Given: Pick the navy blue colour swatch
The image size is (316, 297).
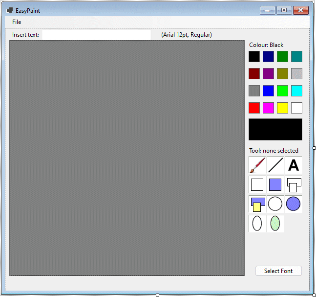Looking at the screenshot, I should 268,56.
